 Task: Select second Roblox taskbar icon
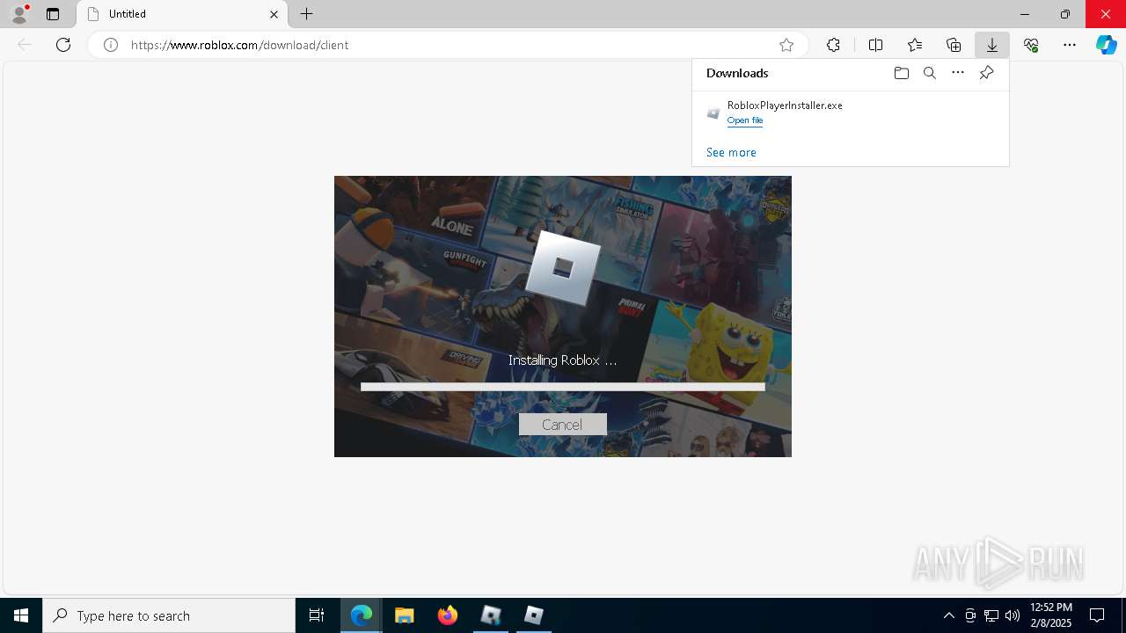(x=533, y=615)
